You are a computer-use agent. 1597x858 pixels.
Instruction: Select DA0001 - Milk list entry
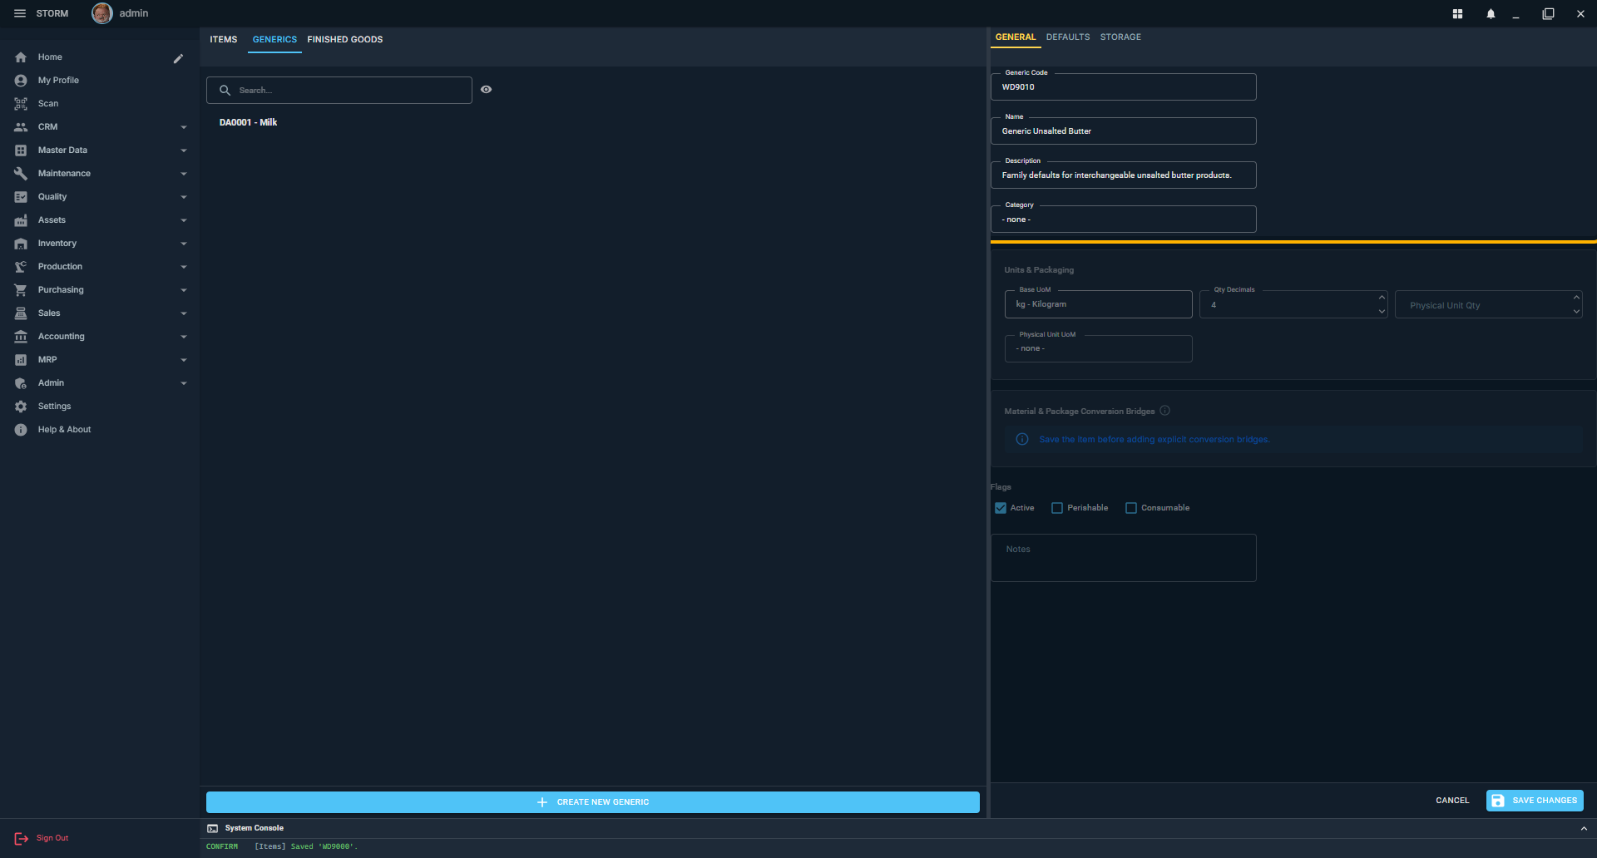click(x=248, y=122)
